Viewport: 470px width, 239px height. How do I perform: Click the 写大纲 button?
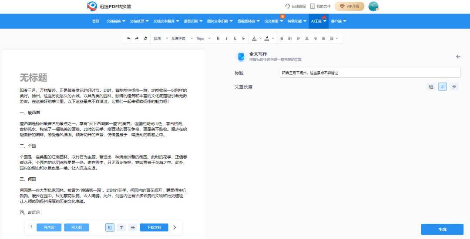[77, 227]
